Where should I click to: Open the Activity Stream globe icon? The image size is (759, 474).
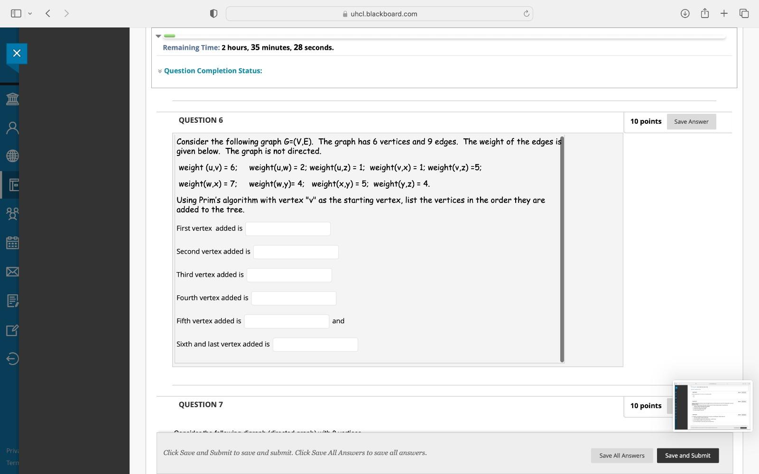[x=12, y=156]
